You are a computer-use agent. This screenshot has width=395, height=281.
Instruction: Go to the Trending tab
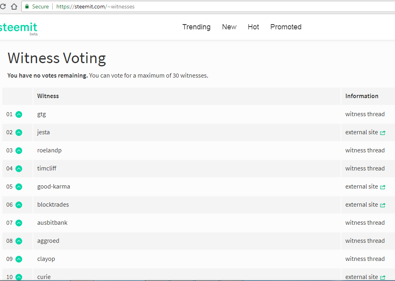(196, 27)
